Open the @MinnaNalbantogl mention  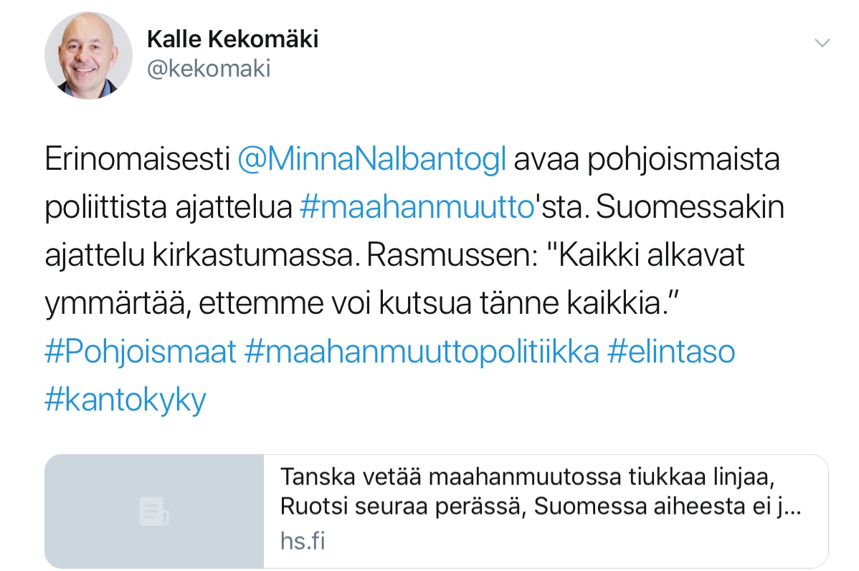pos(371,159)
